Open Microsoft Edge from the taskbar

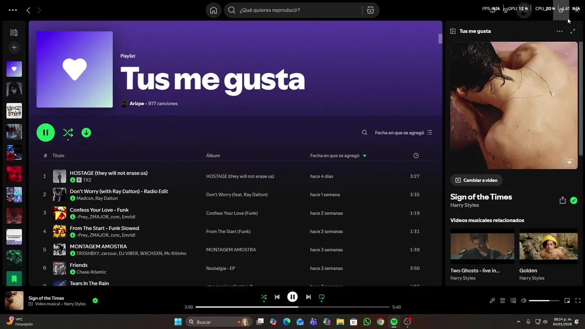tap(287, 322)
